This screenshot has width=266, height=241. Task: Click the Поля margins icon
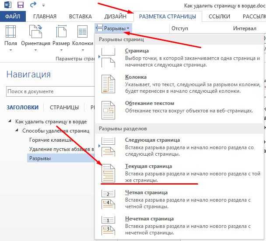10,31
